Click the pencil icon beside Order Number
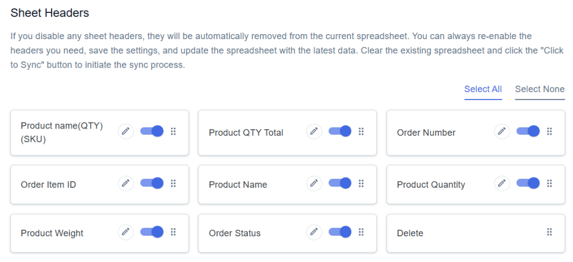This screenshot has width=573, height=262. coord(502,131)
